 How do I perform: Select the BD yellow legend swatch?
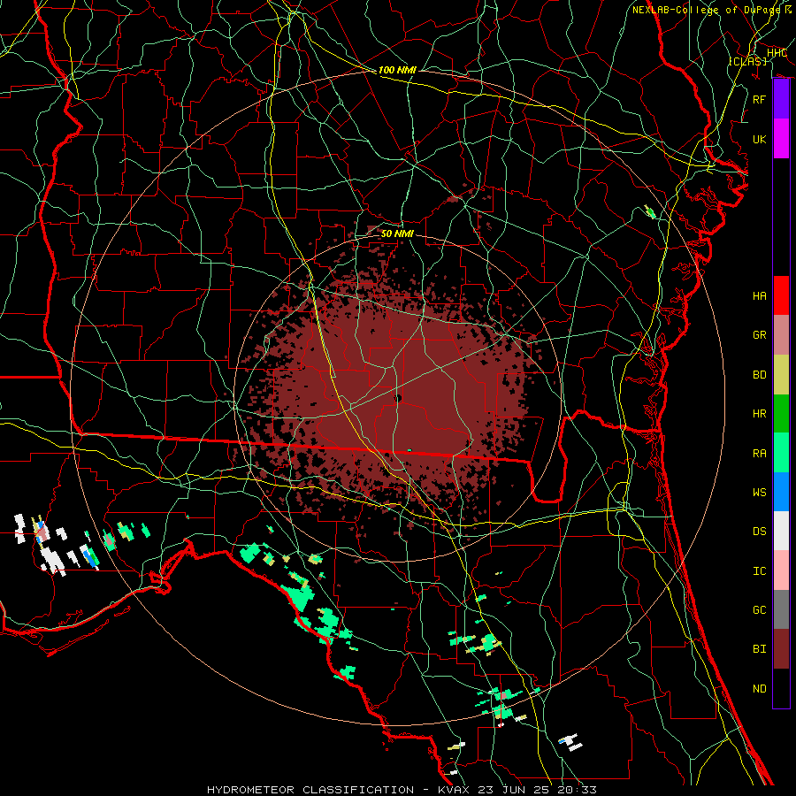point(781,374)
